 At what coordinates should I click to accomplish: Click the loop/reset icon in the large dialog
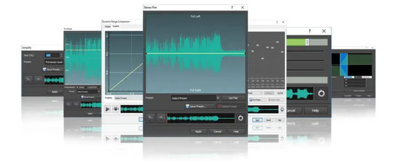coord(321,94)
